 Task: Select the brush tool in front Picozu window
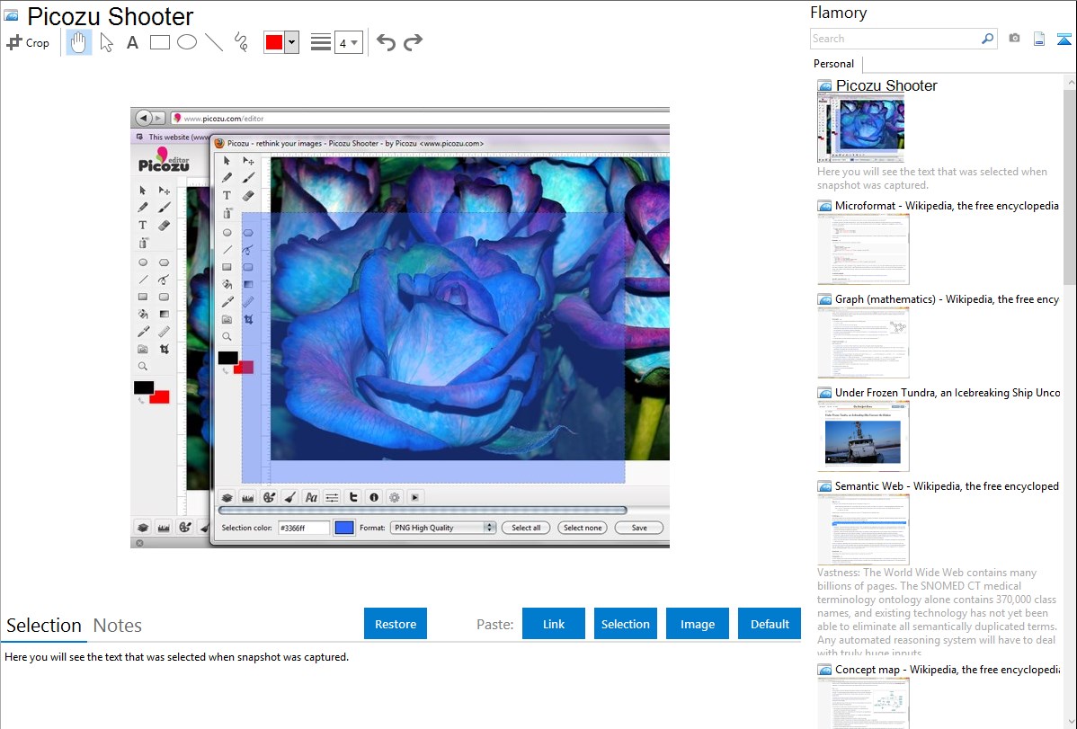point(249,178)
